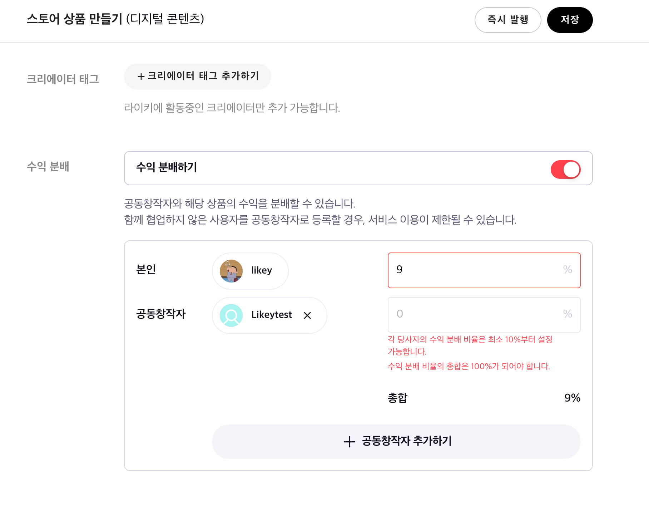
Task: Click the 최소 10% error message
Action: 470,345
